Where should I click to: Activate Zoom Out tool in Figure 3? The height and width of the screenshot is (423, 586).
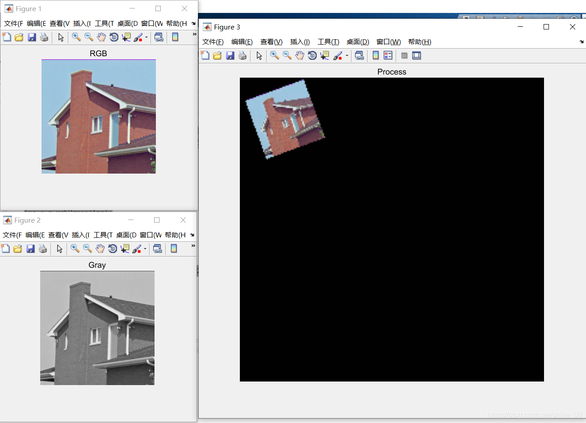tap(287, 55)
